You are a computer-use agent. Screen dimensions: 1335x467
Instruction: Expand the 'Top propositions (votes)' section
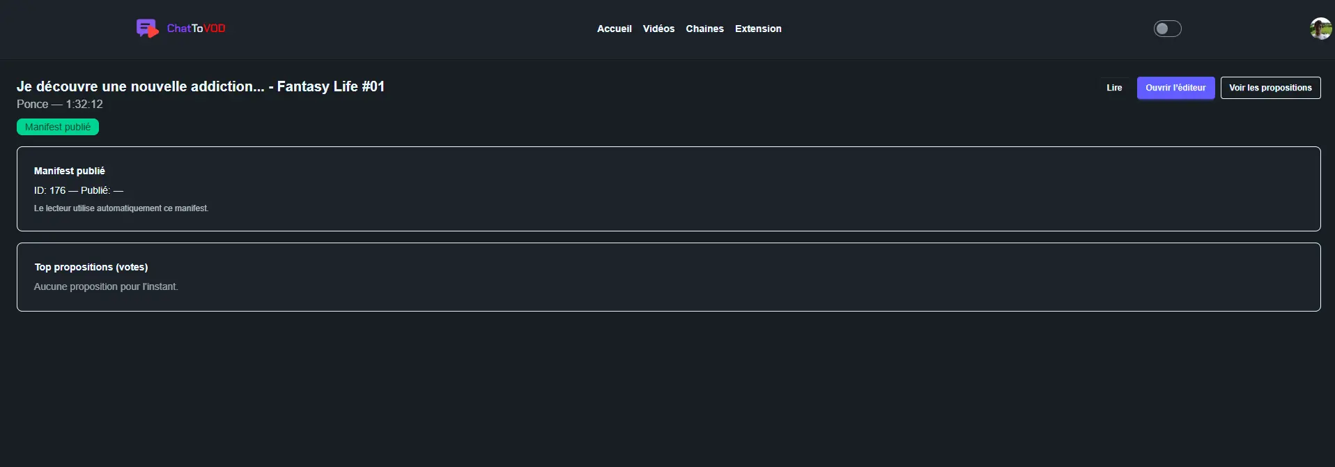click(x=91, y=267)
